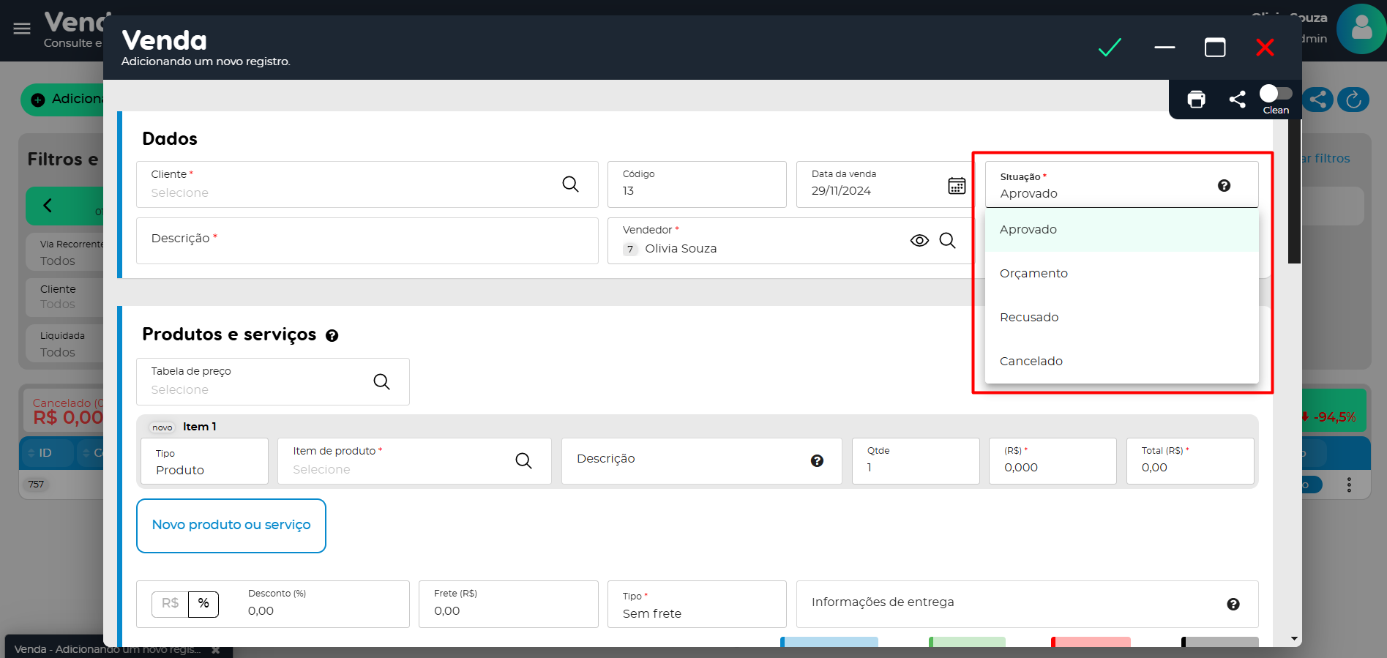Choose Cancelado in the Situação options
The image size is (1387, 658).
click(x=1031, y=362)
